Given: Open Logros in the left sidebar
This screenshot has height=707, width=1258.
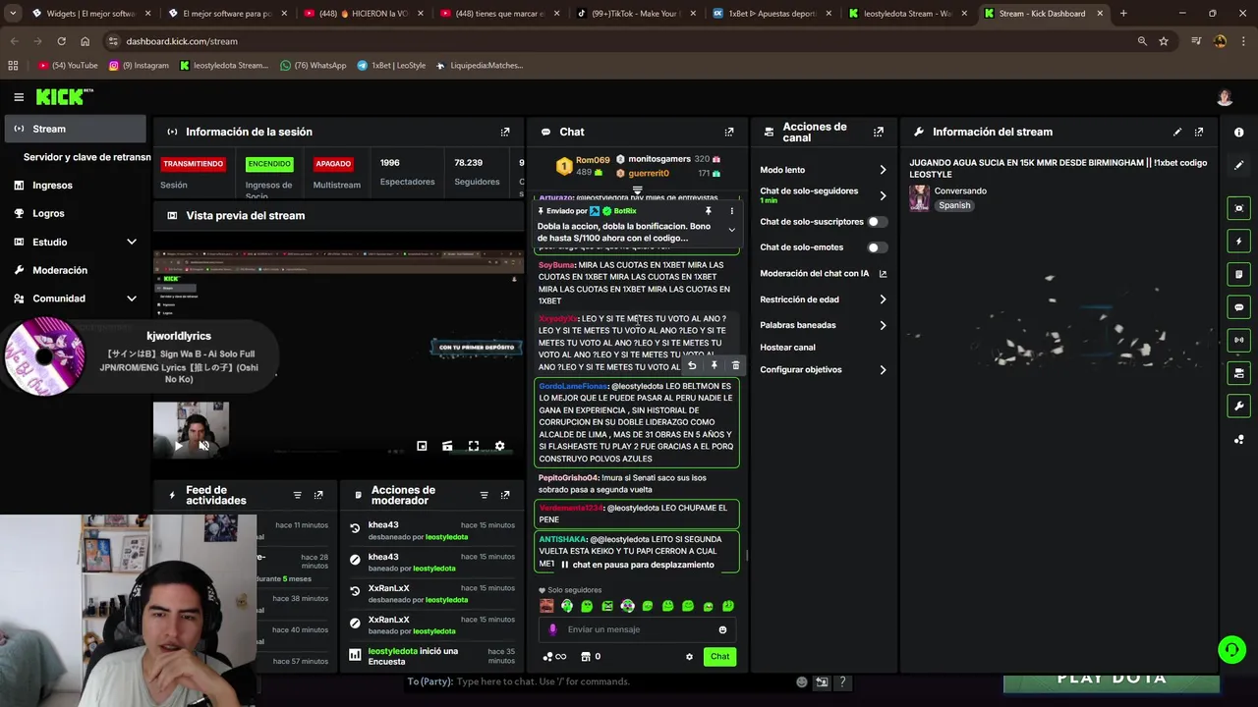Looking at the screenshot, I should pos(75,213).
